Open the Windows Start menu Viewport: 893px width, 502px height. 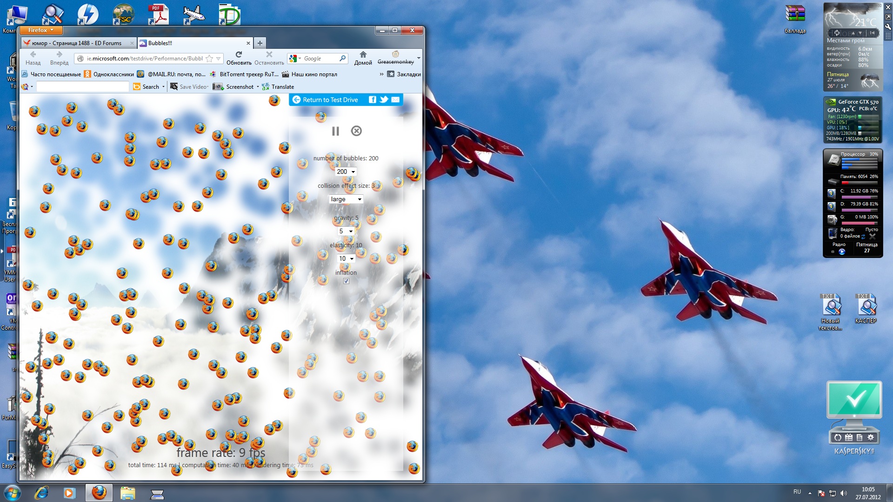click(12, 493)
